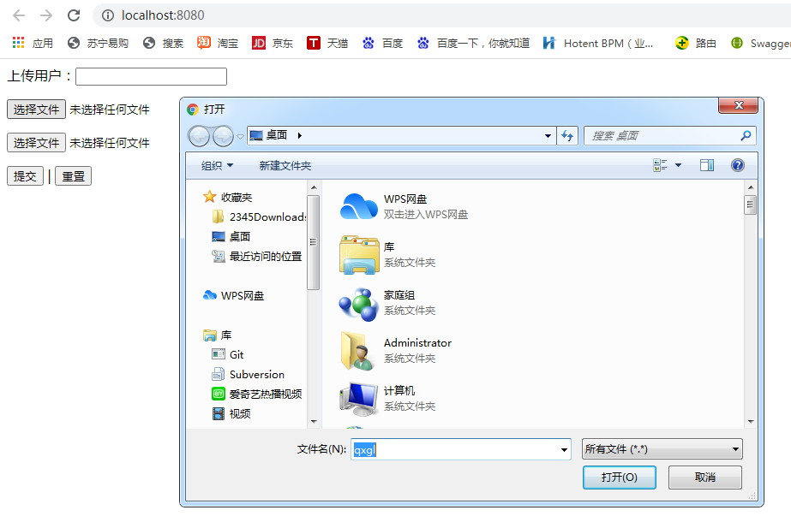
Task: Open the 应用 apps bookmark
Action: 33,44
